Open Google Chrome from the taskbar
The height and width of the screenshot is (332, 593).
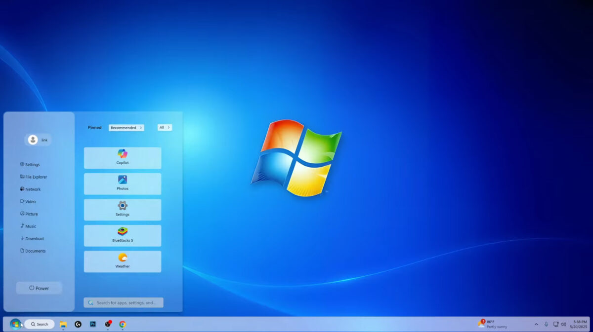(x=122, y=324)
